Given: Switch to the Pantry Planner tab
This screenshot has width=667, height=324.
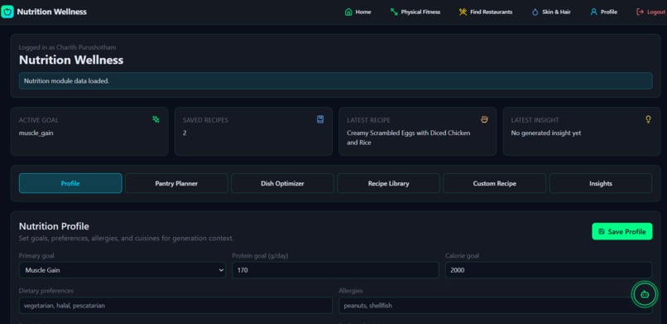Looking at the screenshot, I should coord(176,183).
